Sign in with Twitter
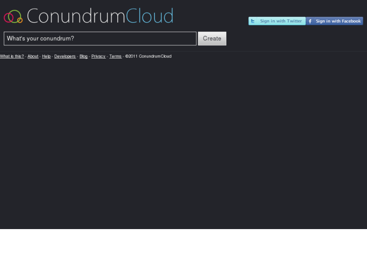The height and width of the screenshot is (275, 367). point(277,21)
